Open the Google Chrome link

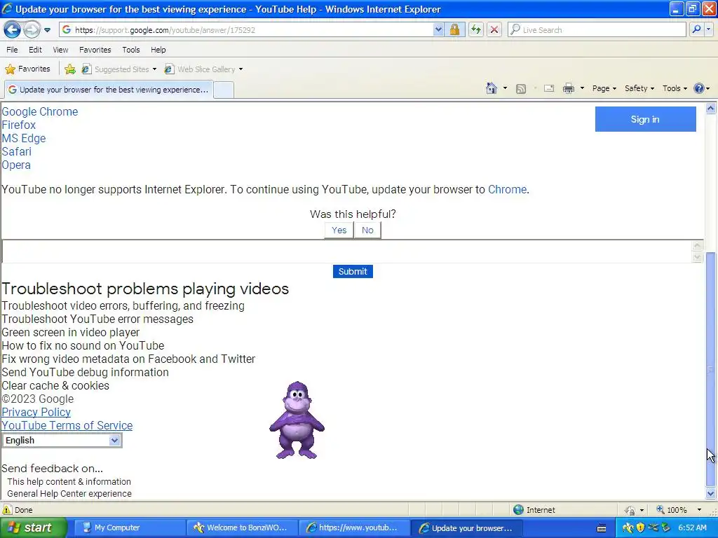tap(40, 111)
